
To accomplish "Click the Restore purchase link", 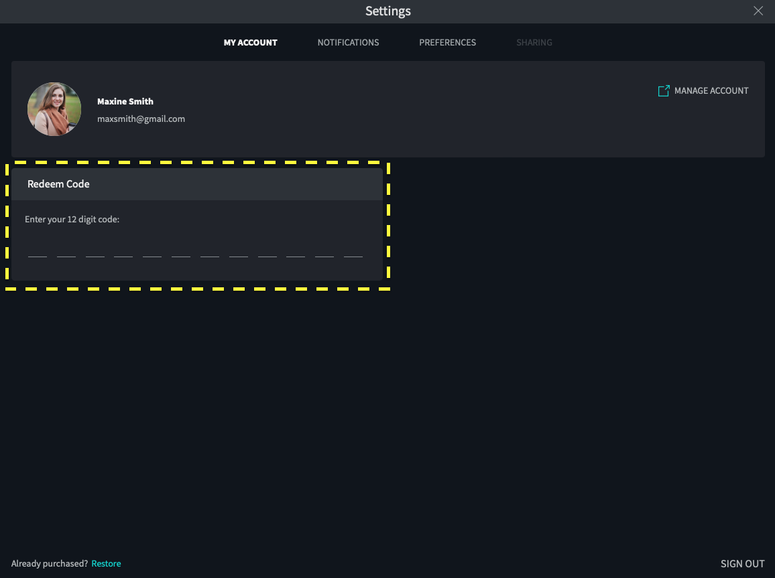I will click(106, 563).
